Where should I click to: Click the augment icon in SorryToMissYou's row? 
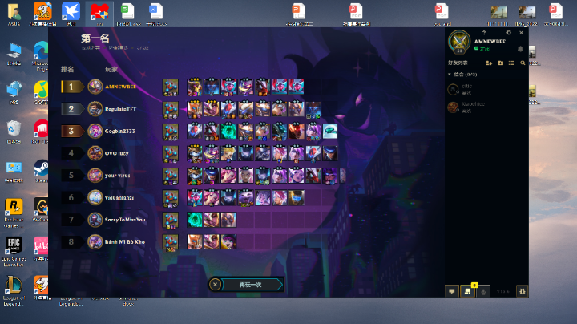click(x=171, y=221)
